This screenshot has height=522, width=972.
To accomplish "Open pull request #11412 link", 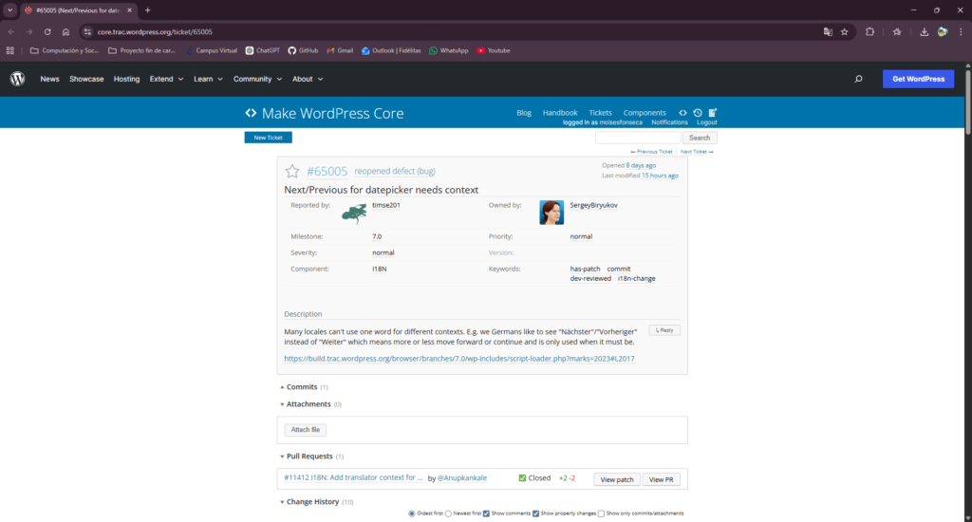I will coord(353,477).
